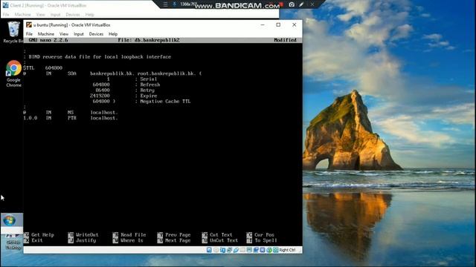Open the Machine menu in the ubuntu VirtualBox window
The image size is (476, 267).
pyautogui.click(x=46, y=34)
